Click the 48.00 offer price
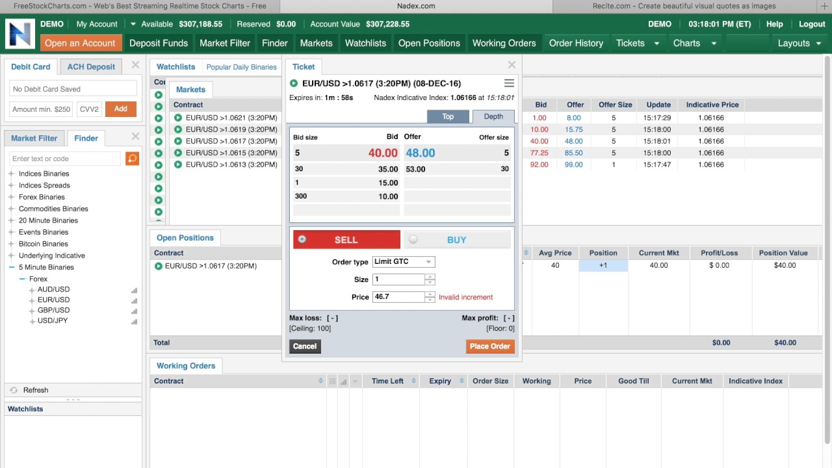Image resolution: width=832 pixels, height=468 pixels. pyautogui.click(x=421, y=153)
